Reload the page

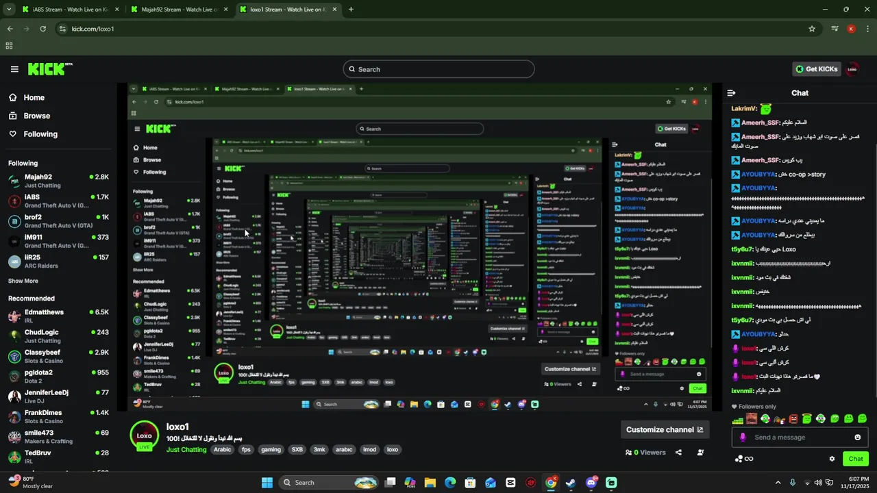tap(42, 29)
